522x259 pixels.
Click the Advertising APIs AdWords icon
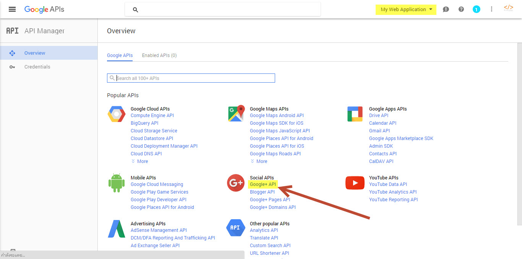point(117,228)
